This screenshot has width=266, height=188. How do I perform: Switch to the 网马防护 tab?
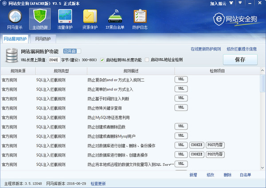pyautogui.click(x=43, y=39)
